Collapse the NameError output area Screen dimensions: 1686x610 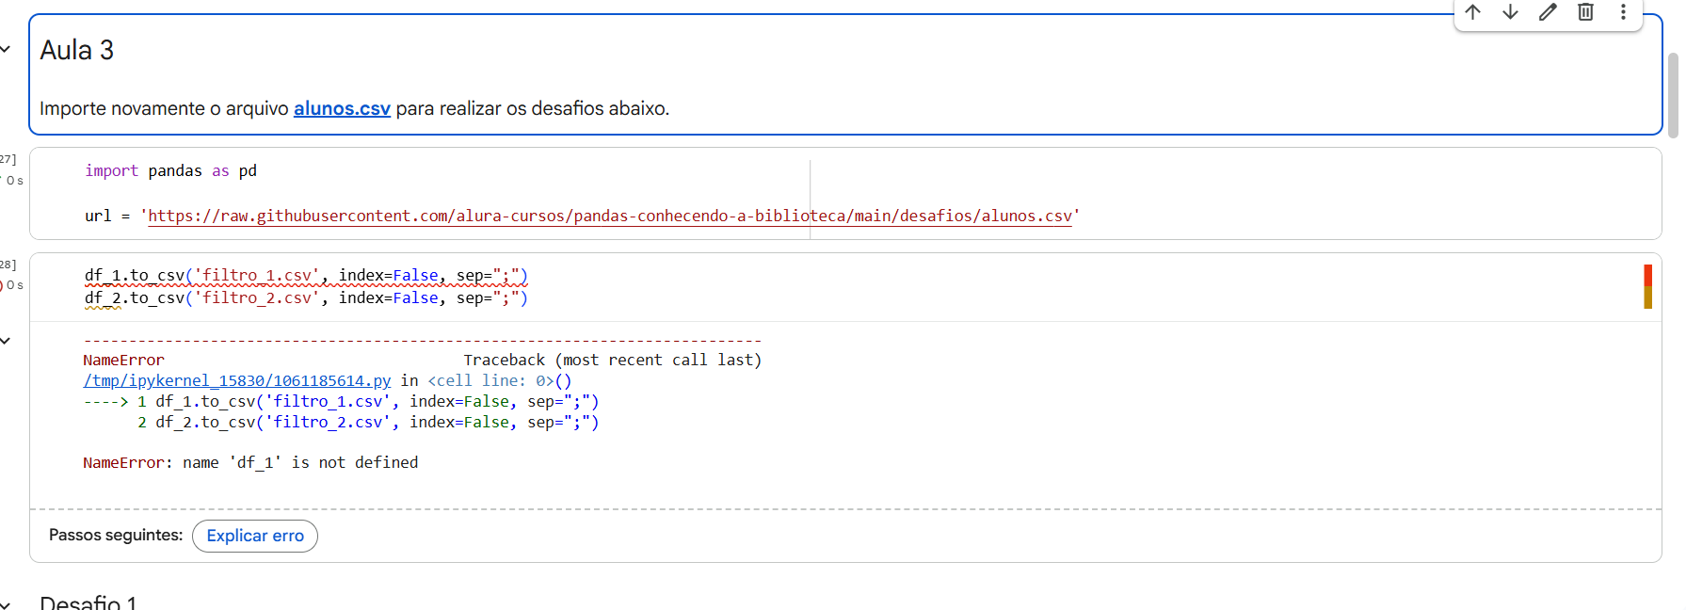[x=6, y=341]
